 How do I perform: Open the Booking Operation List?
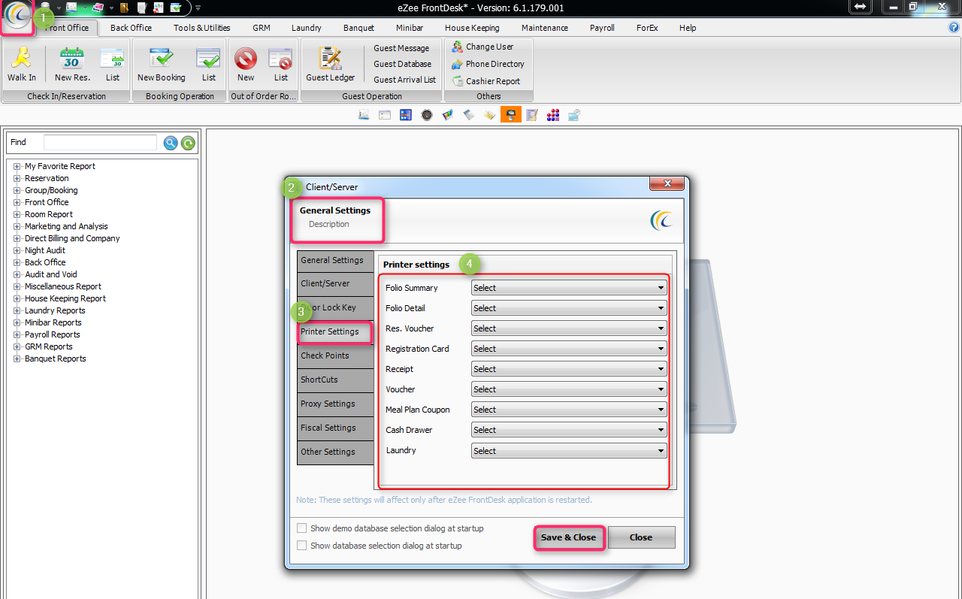click(209, 64)
